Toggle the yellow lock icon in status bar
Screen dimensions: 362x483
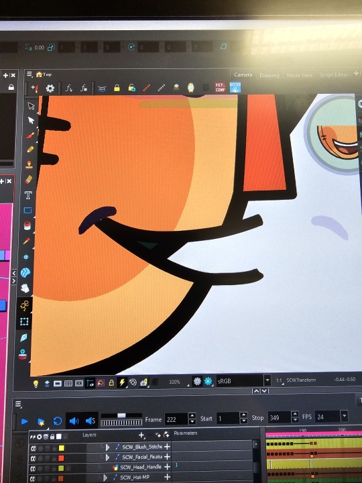(x=111, y=383)
